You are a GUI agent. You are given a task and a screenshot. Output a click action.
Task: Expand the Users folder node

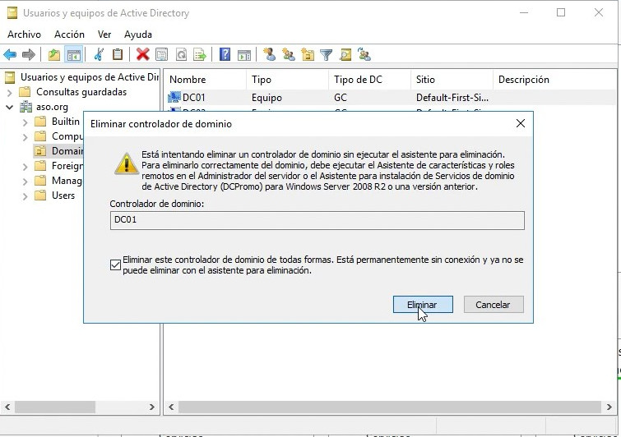25,195
